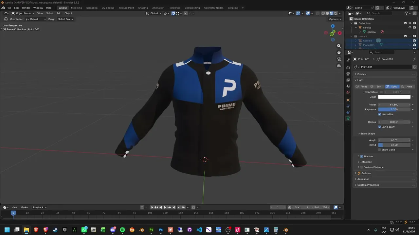Image resolution: width=419 pixels, height=235 pixels.
Task: Hide the camisa object's eye icon
Action: click(x=410, y=27)
